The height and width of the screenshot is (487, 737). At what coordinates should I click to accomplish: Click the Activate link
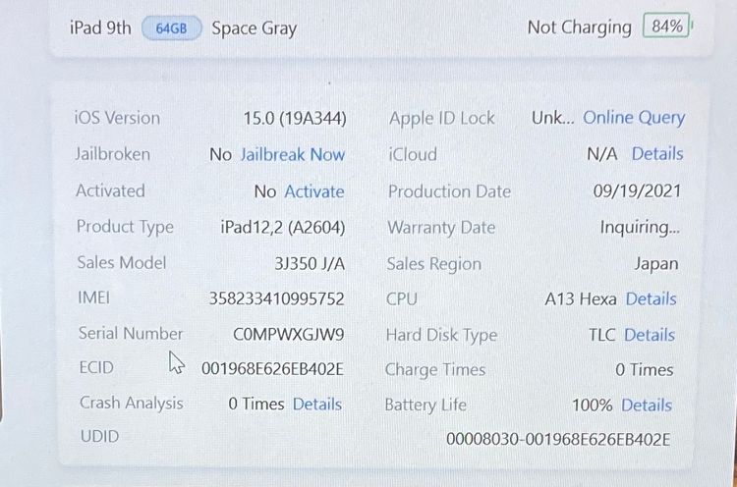click(x=314, y=191)
